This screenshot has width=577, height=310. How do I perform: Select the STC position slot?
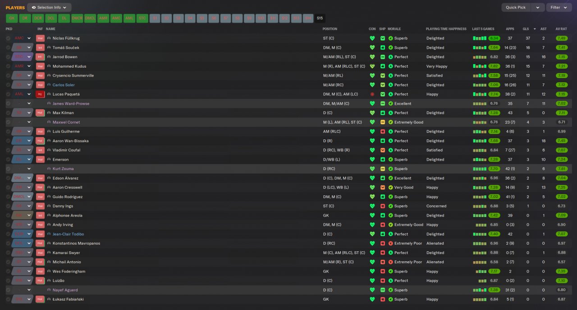(x=142, y=18)
